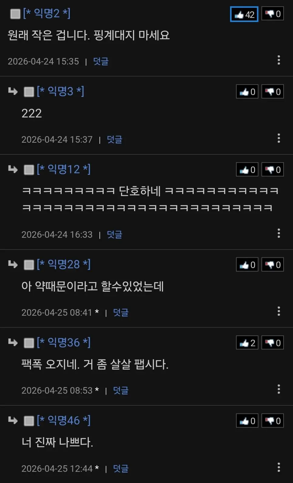The height and width of the screenshot is (483, 293).
Task: Downvote the 익명2 comment
Action: (x=273, y=14)
